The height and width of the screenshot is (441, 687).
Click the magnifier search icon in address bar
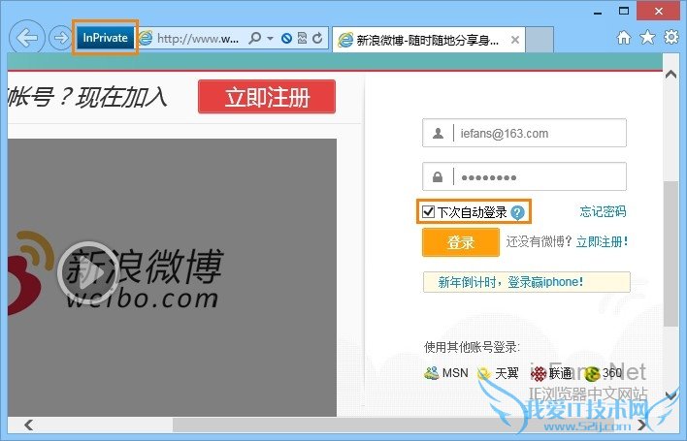[254, 38]
